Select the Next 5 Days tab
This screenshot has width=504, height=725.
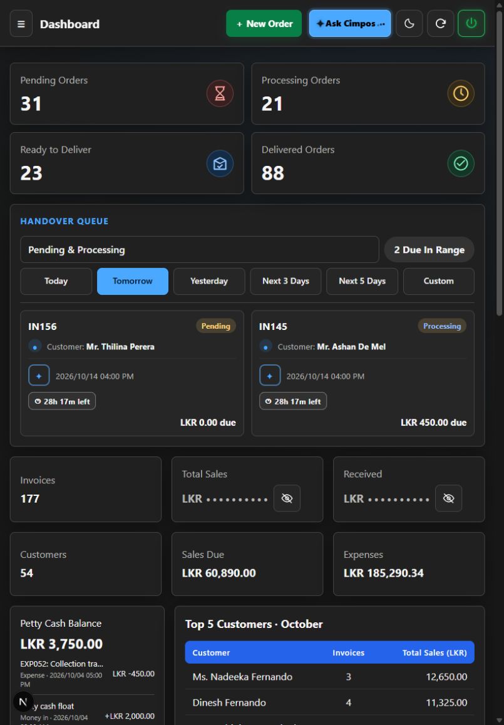click(362, 281)
